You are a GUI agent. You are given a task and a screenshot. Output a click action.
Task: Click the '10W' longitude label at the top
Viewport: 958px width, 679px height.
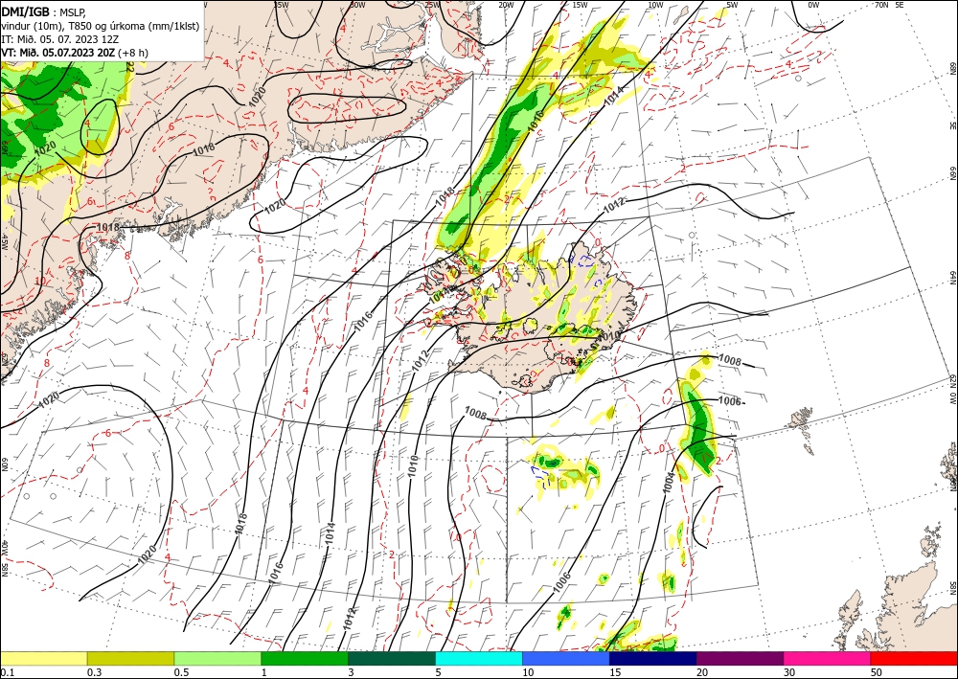(655, 4)
